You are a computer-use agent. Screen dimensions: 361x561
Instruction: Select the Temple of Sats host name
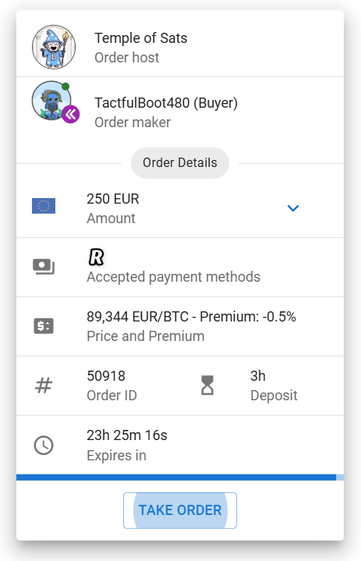pos(141,38)
